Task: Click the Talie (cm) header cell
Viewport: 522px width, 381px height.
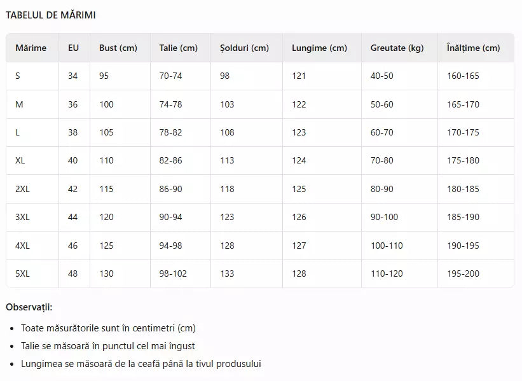Action: 178,48
